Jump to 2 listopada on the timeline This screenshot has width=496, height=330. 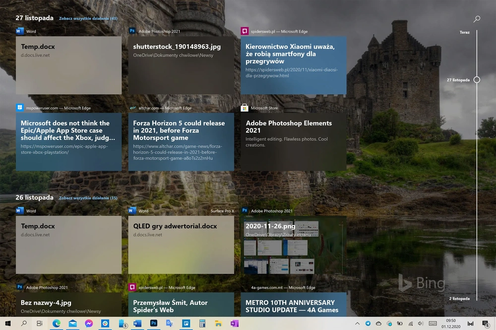pyautogui.click(x=459, y=298)
